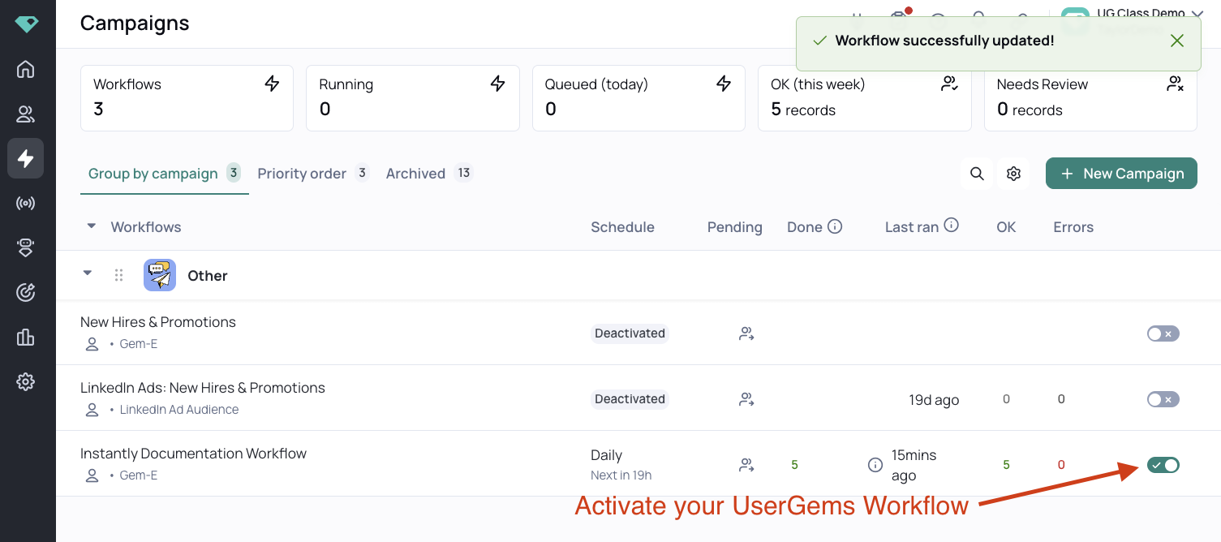Click the Pending column header

tap(735, 227)
